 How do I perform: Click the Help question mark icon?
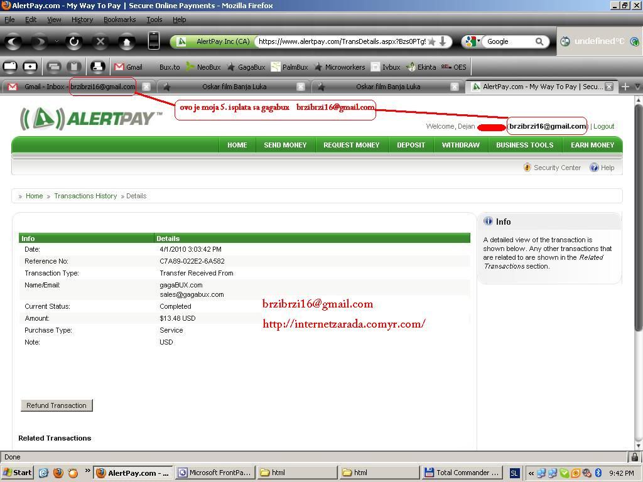click(594, 167)
